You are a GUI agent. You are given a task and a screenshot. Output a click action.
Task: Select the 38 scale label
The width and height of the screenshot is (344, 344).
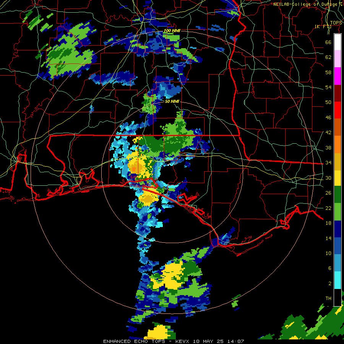click(x=328, y=148)
